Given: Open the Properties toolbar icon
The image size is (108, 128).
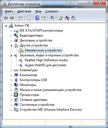Looking at the screenshot, I should (x=29, y=18).
